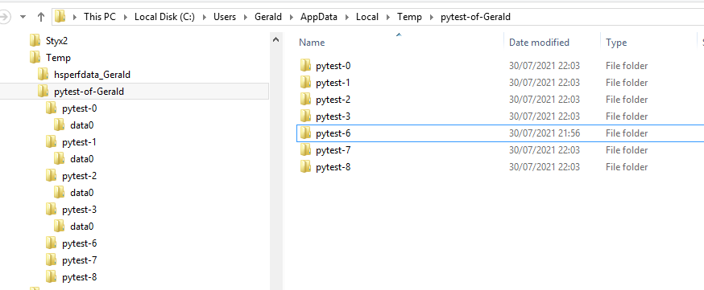The height and width of the screenshot is (290, 704).
Task: Open dropdown arrow after 'Local Disk (C:)' breadcrumb
Action: [x=205, y=17]
